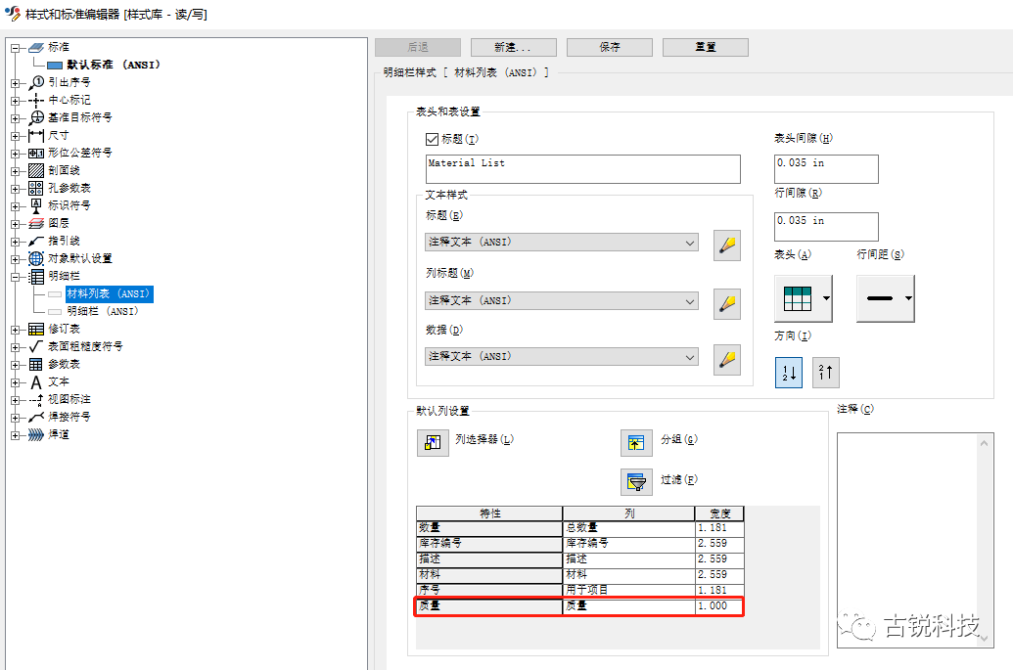Image resolution: width=1013 pixels, height=670 pixels.
Task: Click the 新建... button
Action: [514, 47]
